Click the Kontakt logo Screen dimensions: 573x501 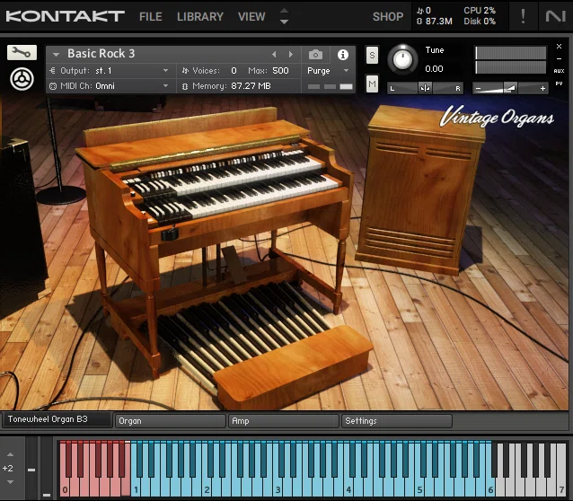tap(65, 16)
